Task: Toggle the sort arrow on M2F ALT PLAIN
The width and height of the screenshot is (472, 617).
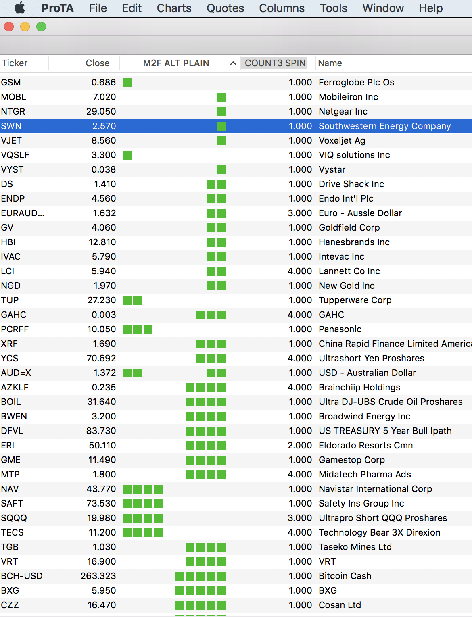Action: pos(233,63)
